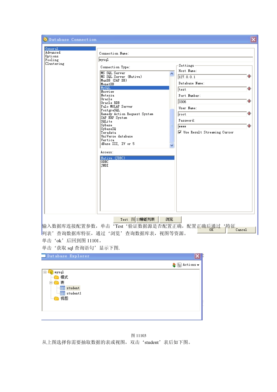Viewport: 277px width, 392px height.
Task: Select dBase III, IV or 5 type
Action: 118,144
